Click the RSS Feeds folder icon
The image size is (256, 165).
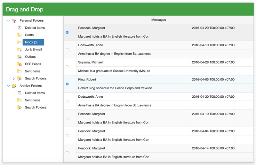[20, 64]
